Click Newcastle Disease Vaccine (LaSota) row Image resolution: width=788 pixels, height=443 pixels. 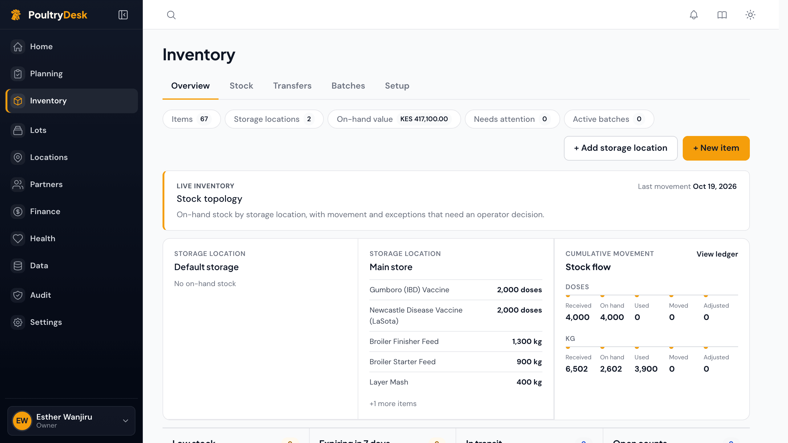[x=456, y=316]
